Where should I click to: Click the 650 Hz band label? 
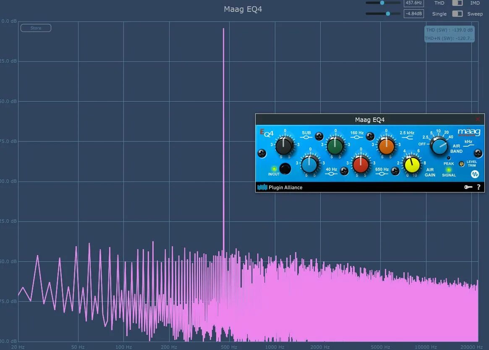click(x=382, y=169)
